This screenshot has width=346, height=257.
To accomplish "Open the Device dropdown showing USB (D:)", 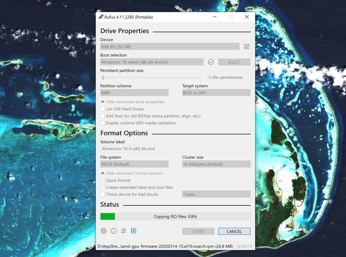I will tap(170, 46).
